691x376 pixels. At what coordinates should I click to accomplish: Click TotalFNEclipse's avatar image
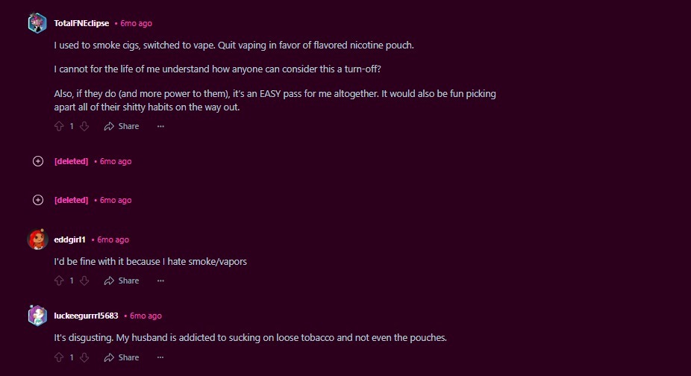[x=37, y=23]
